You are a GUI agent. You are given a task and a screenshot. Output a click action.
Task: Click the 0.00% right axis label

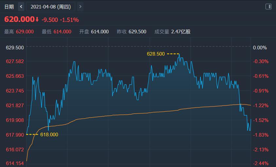click(260, 47)
